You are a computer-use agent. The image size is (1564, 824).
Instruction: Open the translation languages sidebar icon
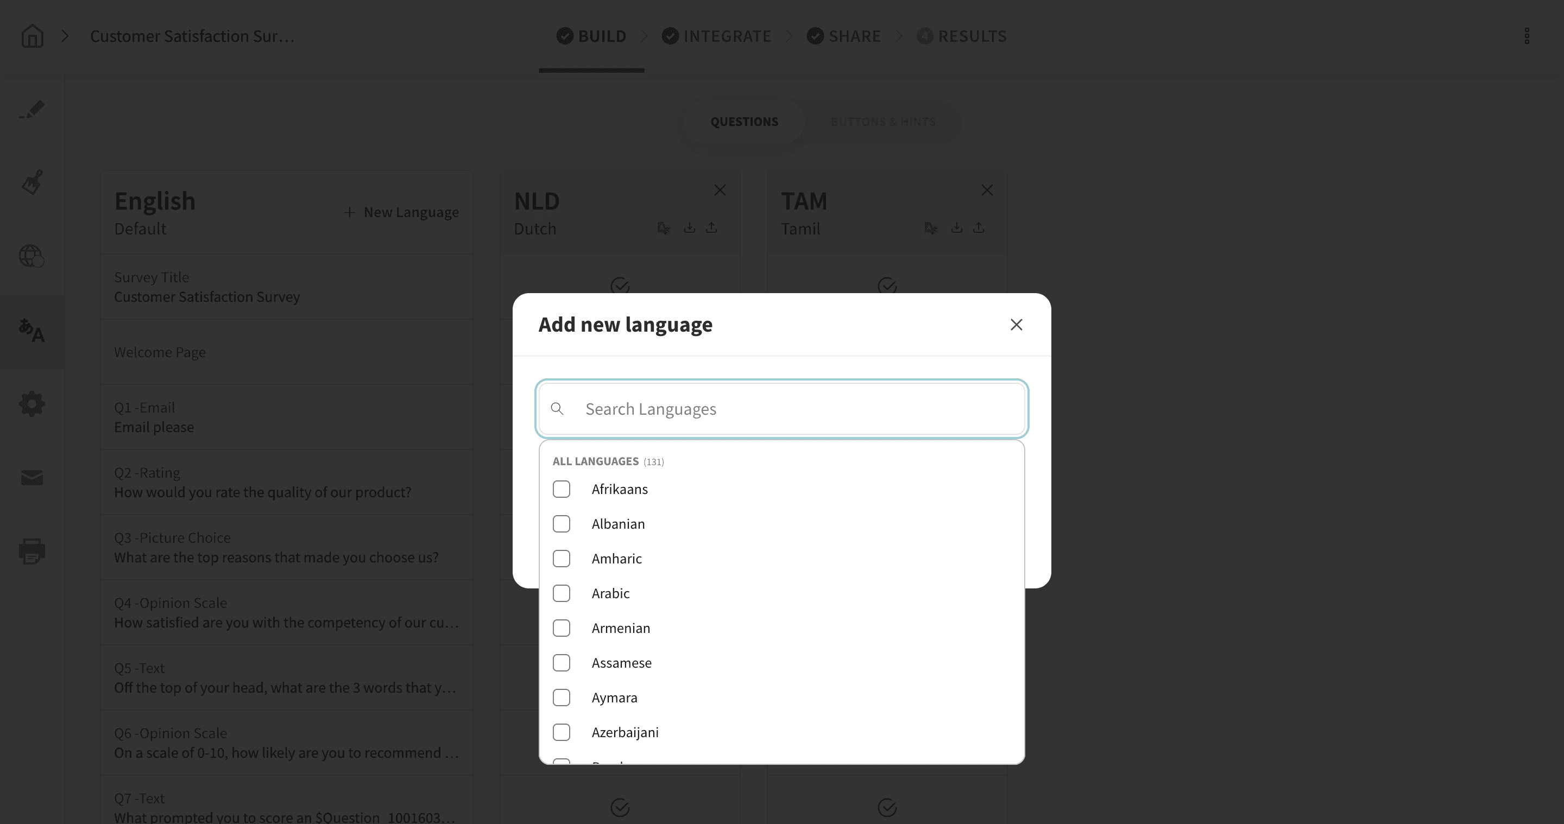(31, 331)
